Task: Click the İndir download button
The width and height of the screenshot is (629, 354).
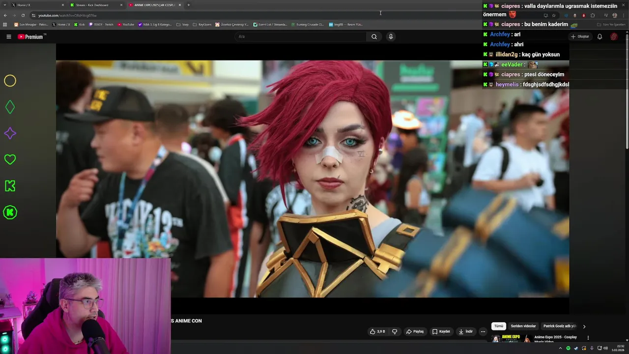Action: [465, 331]
